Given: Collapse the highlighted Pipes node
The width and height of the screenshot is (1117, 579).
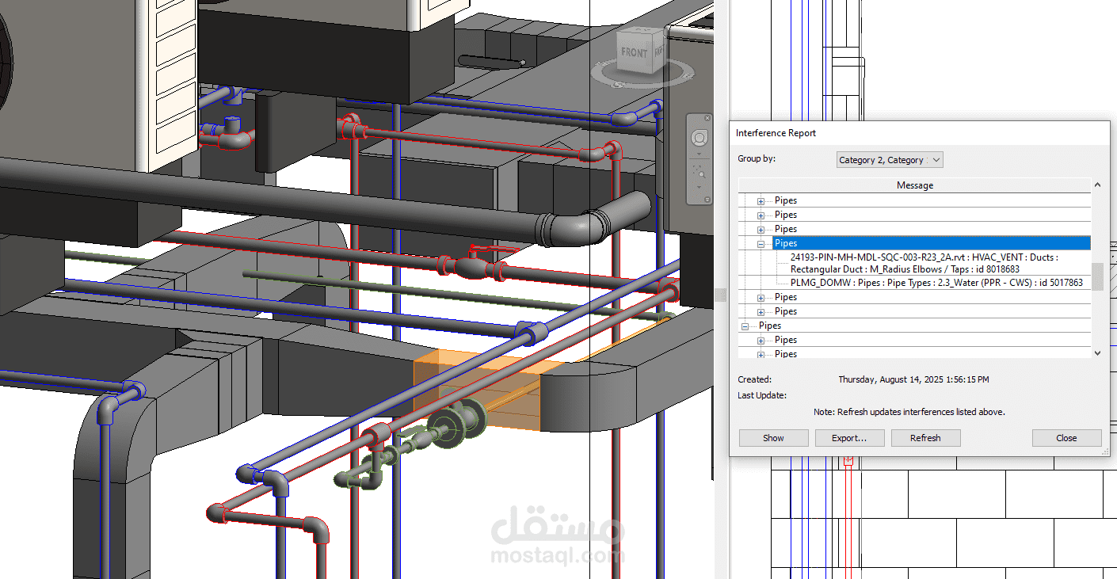Looking at the screenshot, I should 761,244.
